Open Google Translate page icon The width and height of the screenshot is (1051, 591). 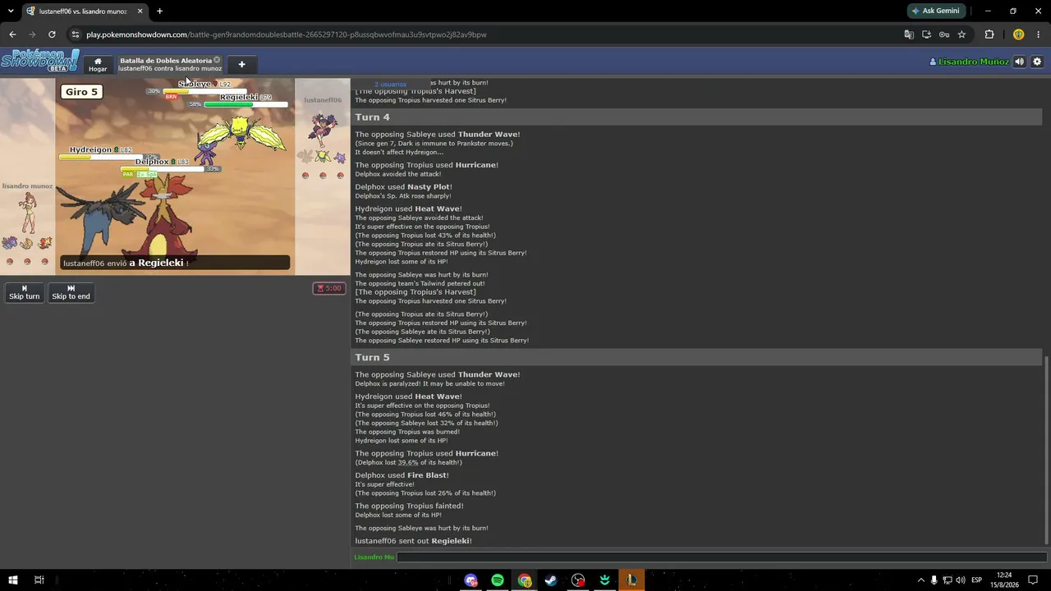(909, 34)
